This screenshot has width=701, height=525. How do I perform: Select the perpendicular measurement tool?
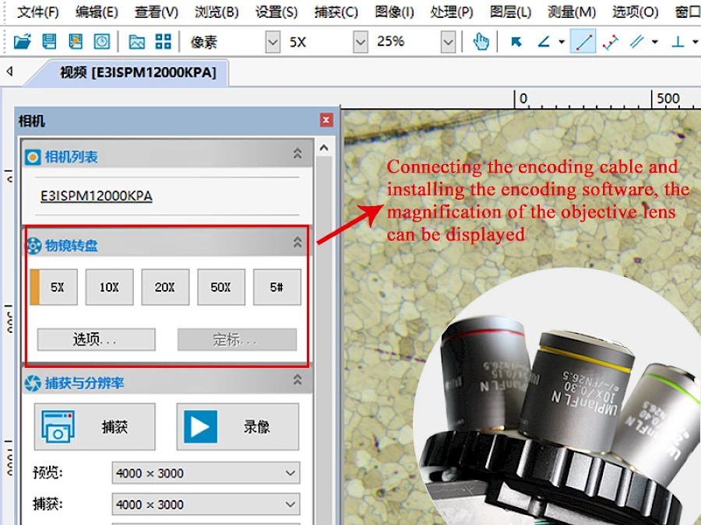(678, 41)
